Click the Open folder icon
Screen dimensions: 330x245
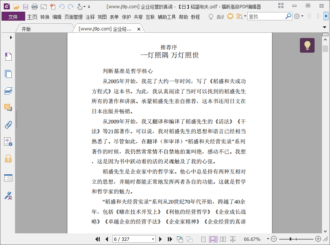click(17, 7)
